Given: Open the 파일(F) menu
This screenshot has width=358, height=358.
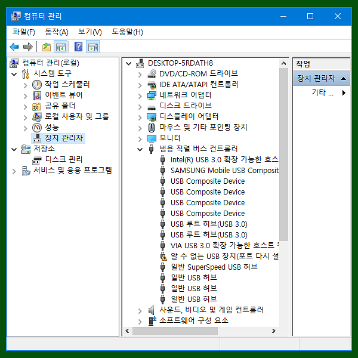Looking at the screenshot, I should click(x=23, y=32).
